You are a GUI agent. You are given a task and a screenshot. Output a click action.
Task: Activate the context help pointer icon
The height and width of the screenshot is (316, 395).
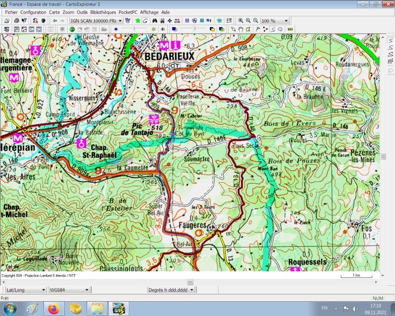pyautogui.click(x=24, y=21)
